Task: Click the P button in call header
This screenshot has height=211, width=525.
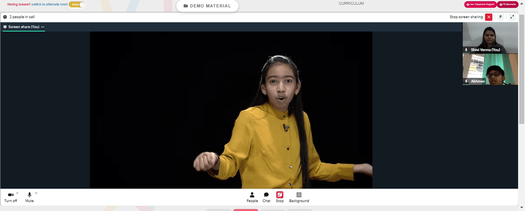Action: [x=500, y=17]
